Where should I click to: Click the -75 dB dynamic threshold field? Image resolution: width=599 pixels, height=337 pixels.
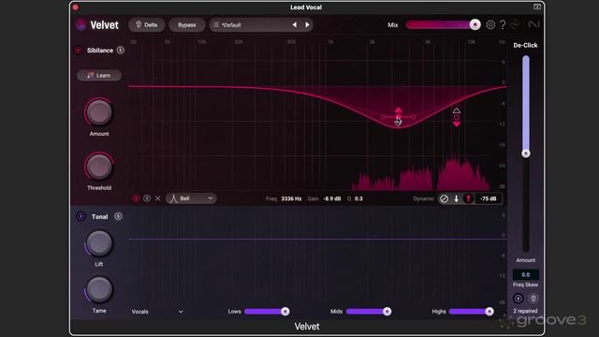[489, 198]
